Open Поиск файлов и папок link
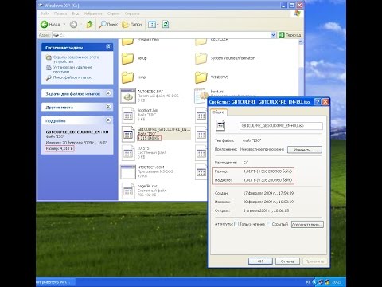The image size is (382, 287). point(72,77)
